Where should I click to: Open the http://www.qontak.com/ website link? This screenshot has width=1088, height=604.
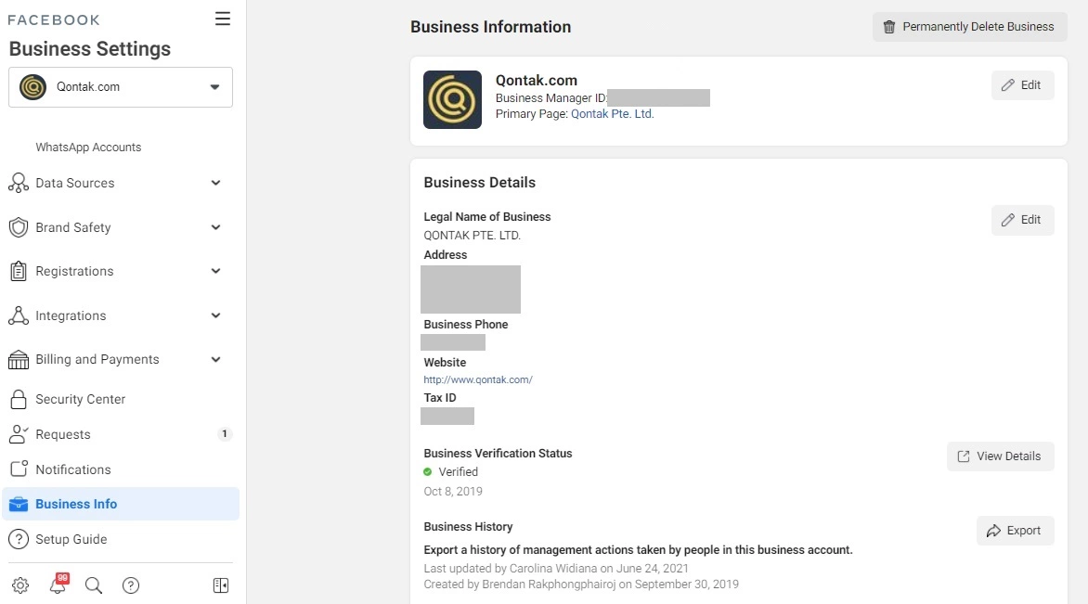click(478, 379)
